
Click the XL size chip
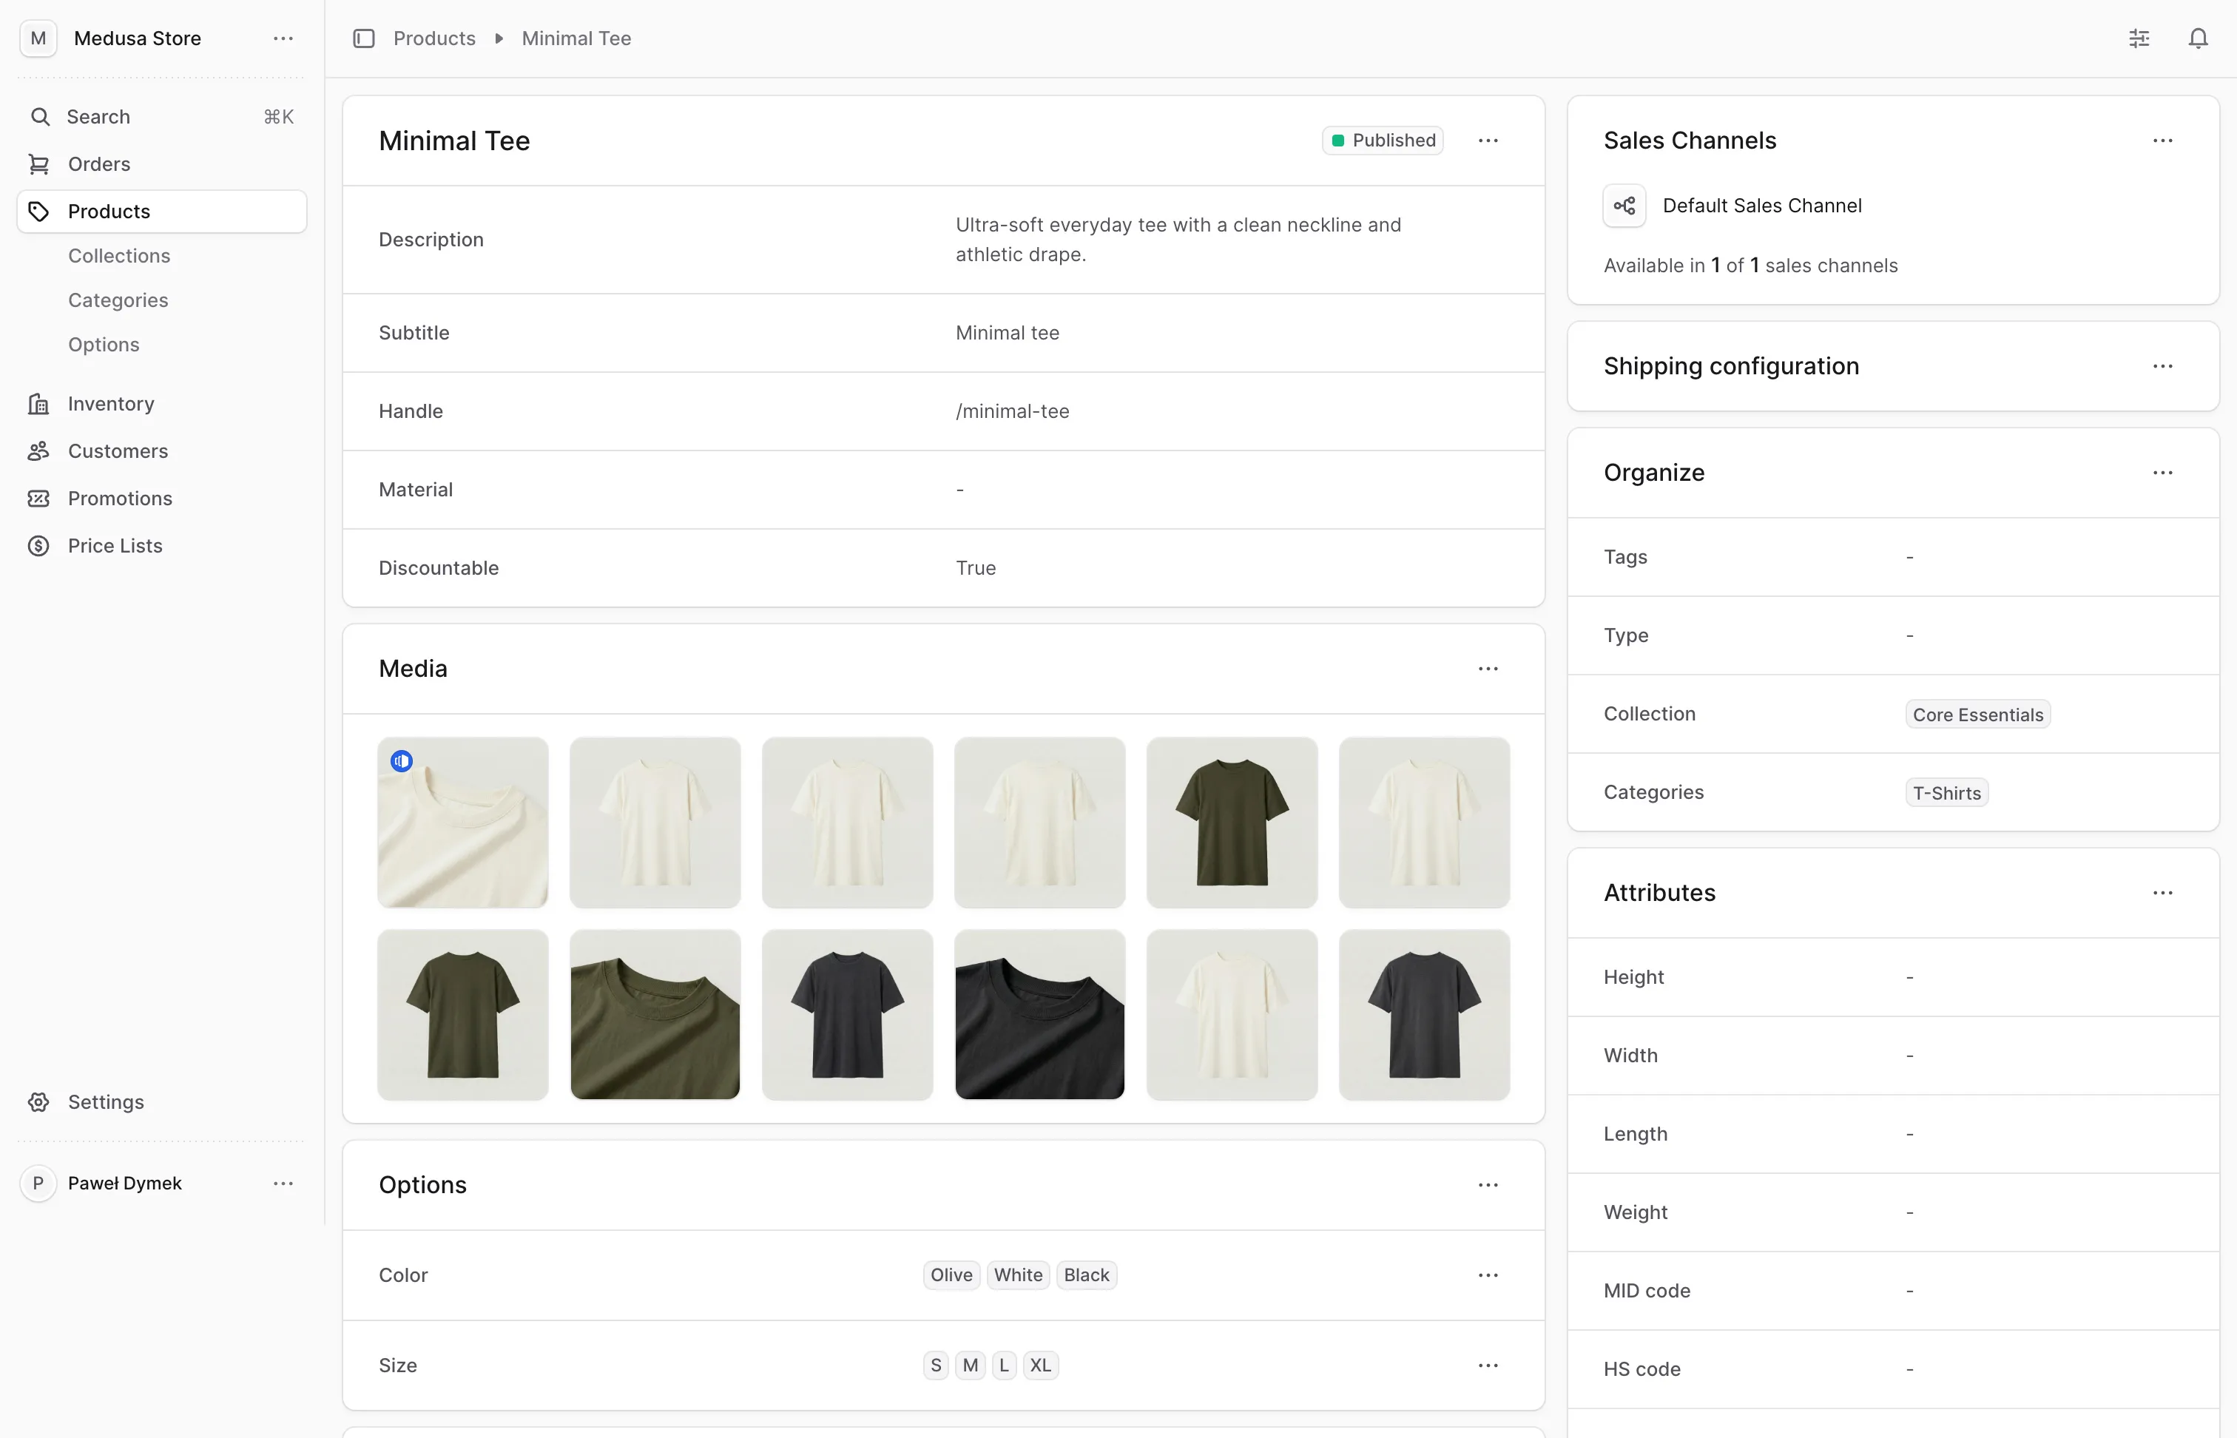(x=1040, y=1366)
